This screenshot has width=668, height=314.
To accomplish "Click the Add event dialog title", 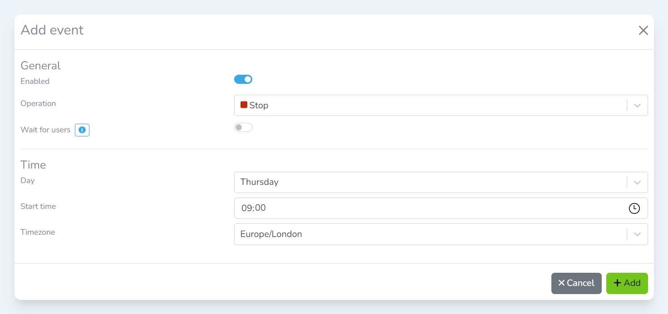I will [52, 30].
